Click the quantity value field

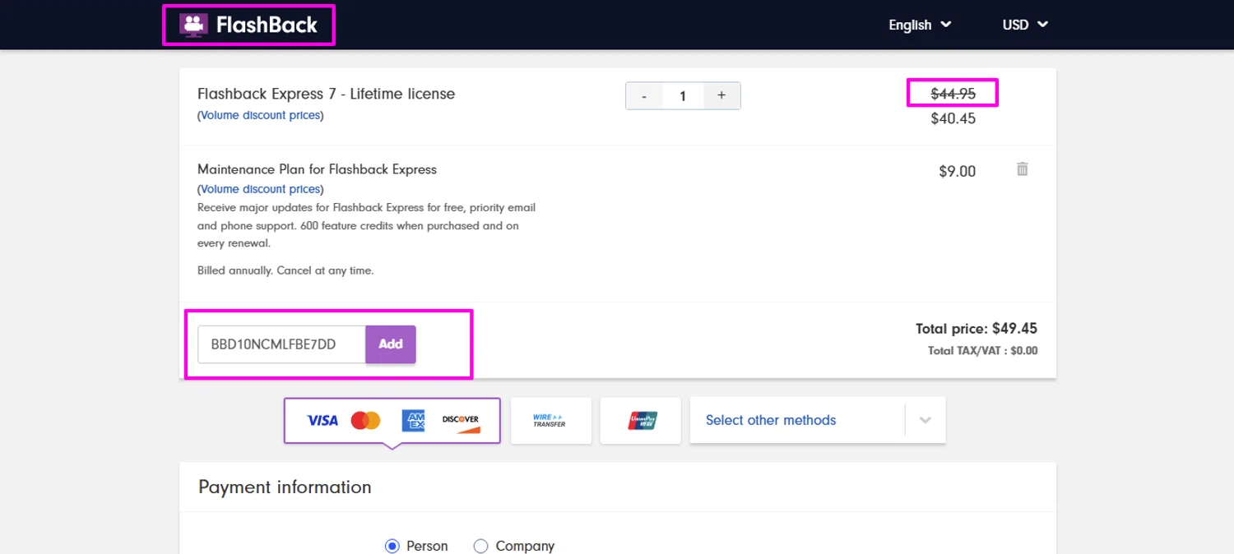(683, 96)
